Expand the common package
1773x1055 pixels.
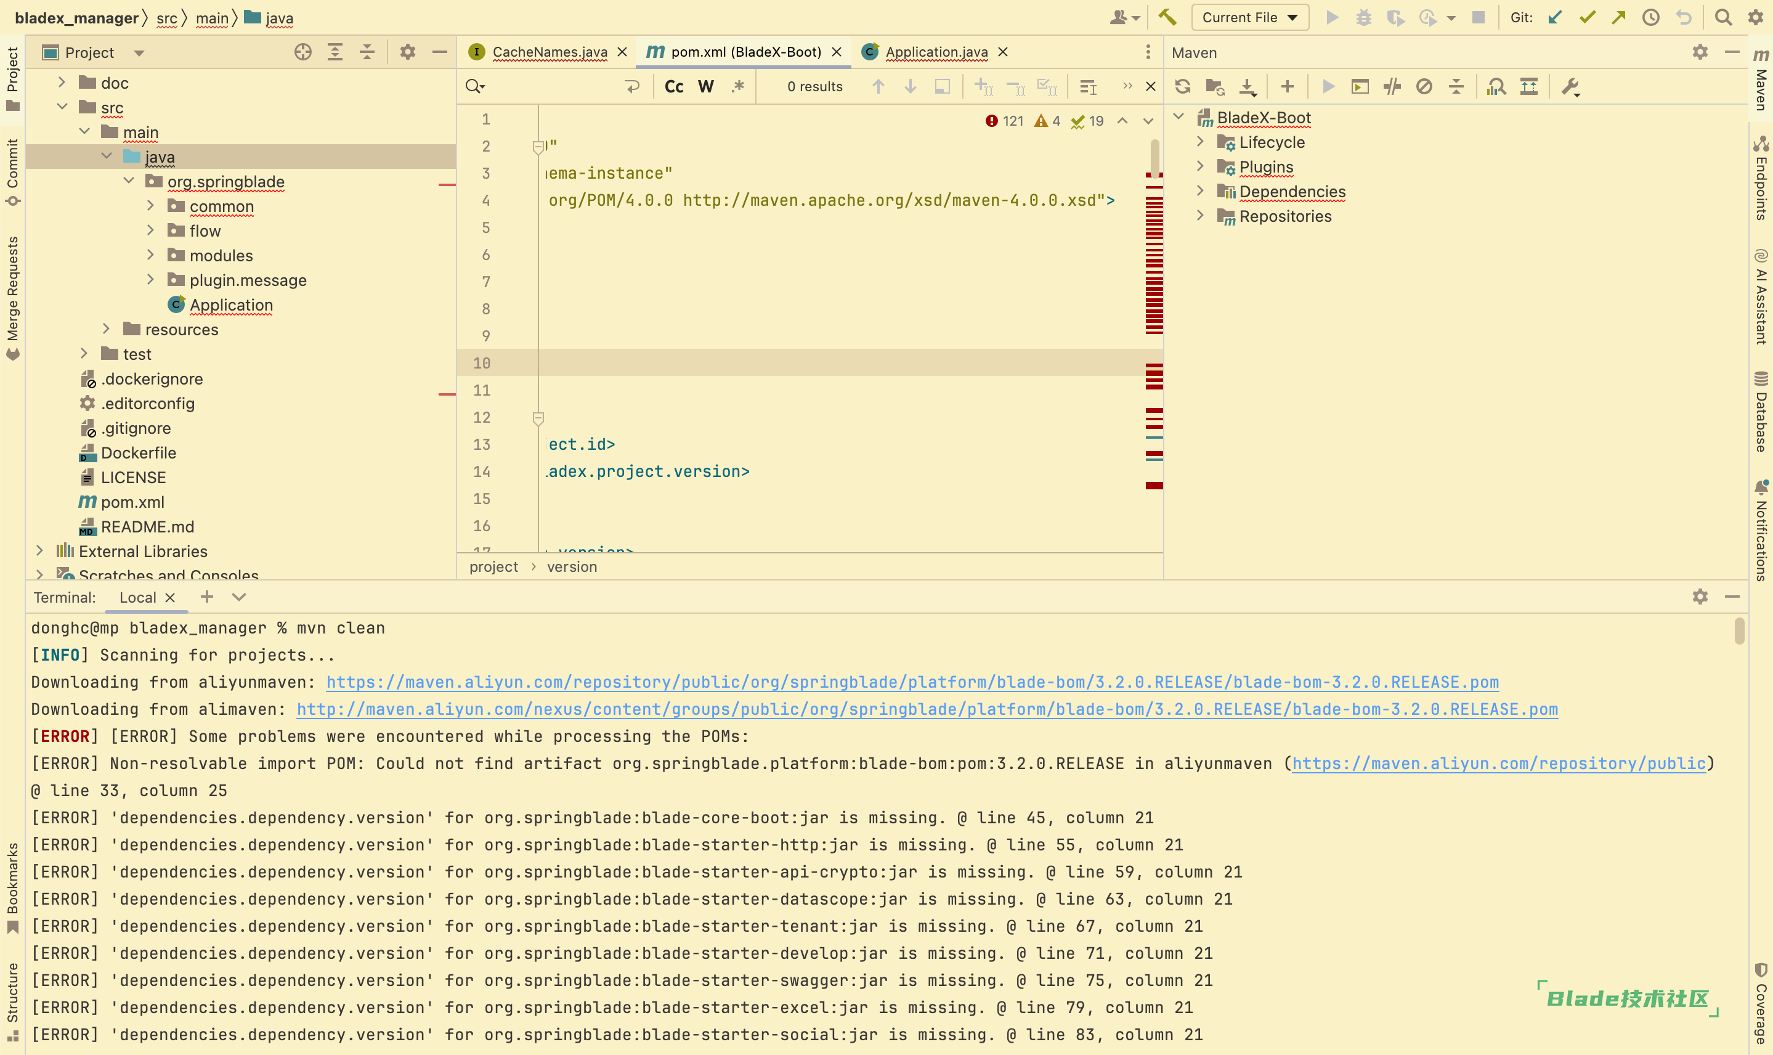pyautogui.click(x=151, y=205)
